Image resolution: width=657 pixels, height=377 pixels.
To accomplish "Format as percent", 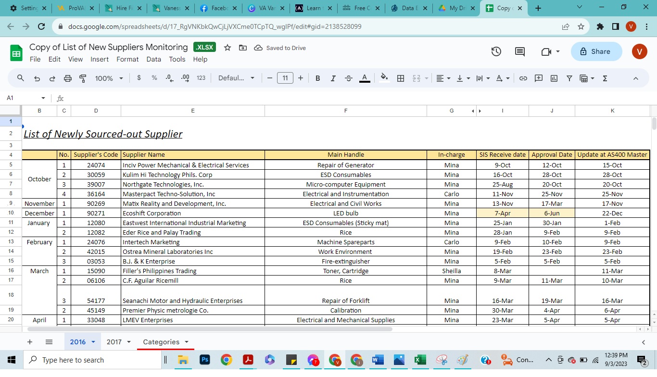I will point(154,78).
